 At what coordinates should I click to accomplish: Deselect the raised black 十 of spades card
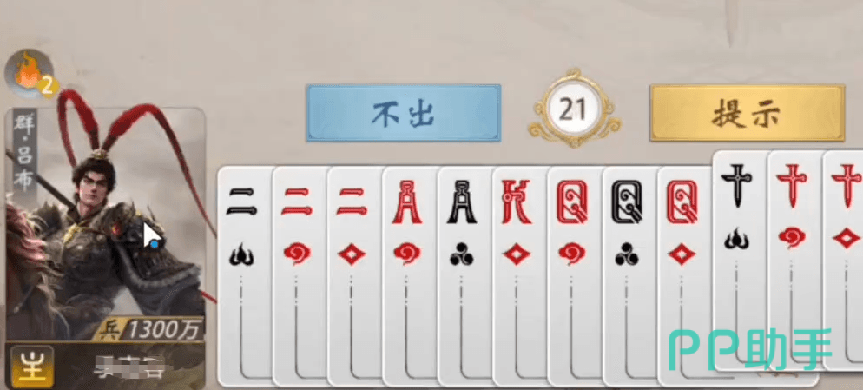point(739,259)
